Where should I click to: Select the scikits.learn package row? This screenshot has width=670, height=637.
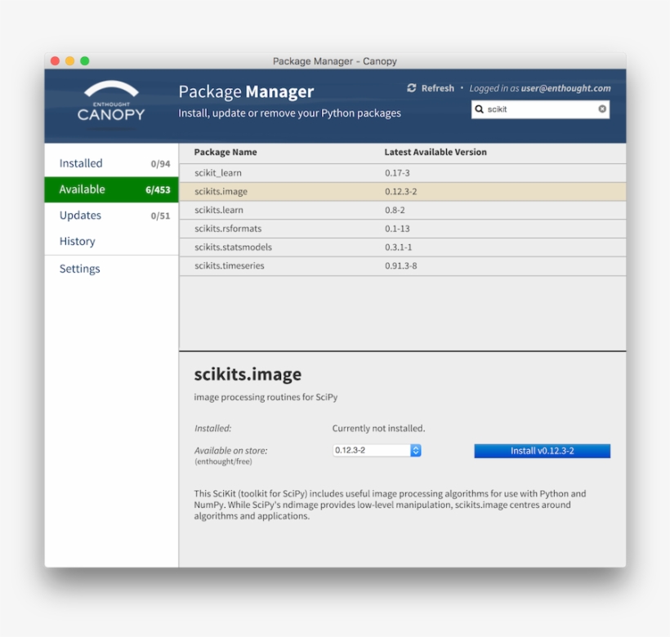click(x=403, y=210)
